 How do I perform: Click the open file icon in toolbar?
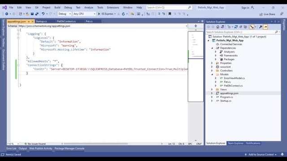pyautogui.click(x=27, y=14)
